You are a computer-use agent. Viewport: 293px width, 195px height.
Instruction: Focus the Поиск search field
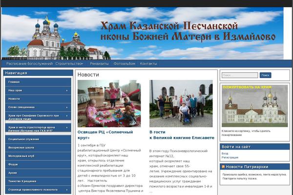click(x=240, y=75)
